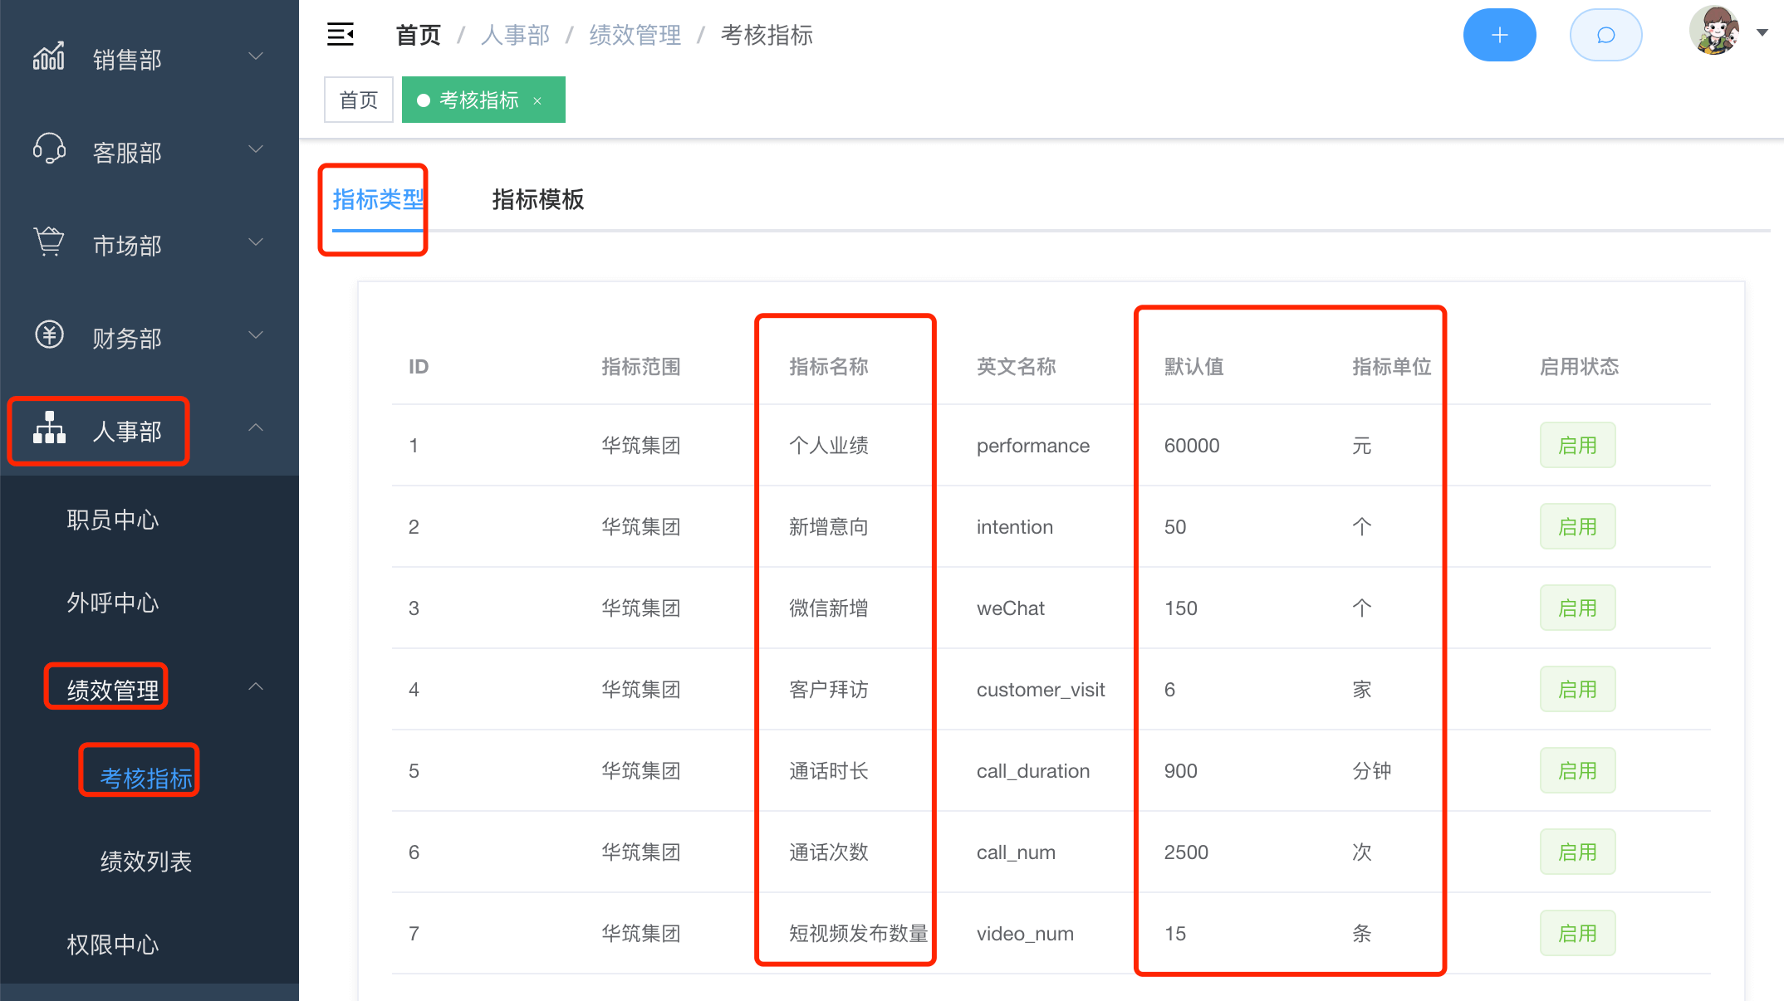Viewport: 1784px width, 1001px height.
Task: Click the HR department org-chart icon
Action: pos(49,428)
